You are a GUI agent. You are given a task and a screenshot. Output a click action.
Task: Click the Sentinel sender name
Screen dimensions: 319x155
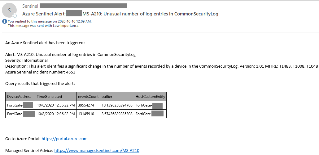(30, 6)
